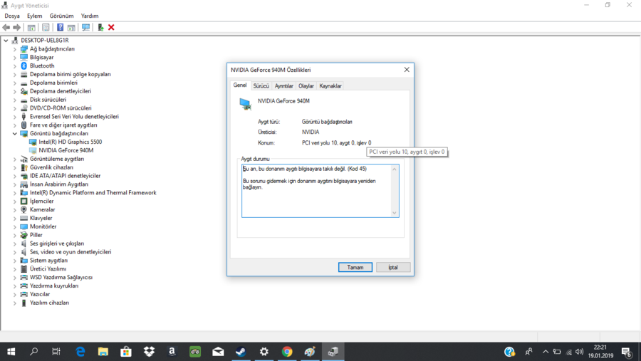Expand the Bilgisayar category
Screen dimensions: 641x361
[x=15, y=58]
